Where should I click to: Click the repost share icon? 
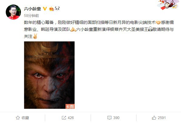click(x=64, y=118)
